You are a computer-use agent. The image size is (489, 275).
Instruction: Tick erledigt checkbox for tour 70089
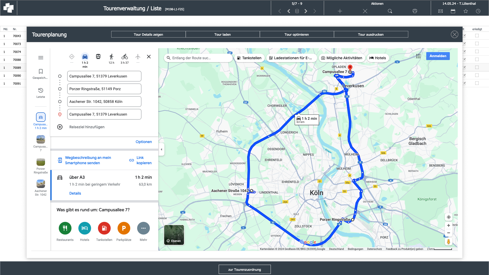pos(477,67)
